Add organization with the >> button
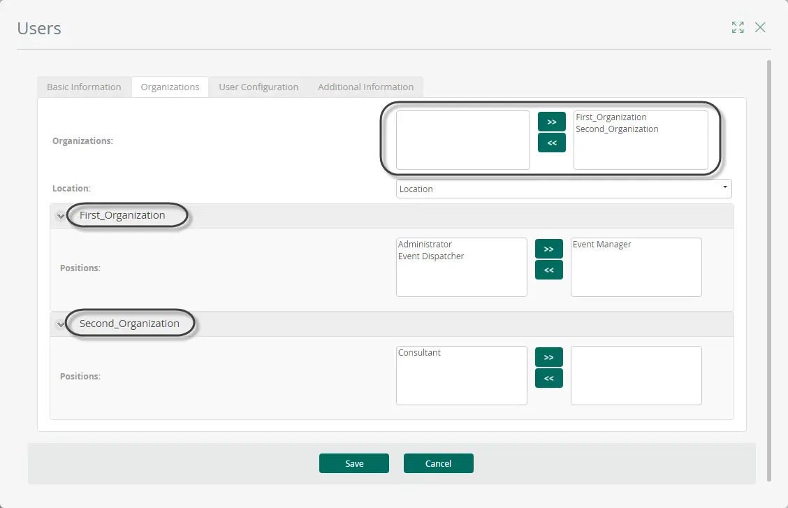Image resolution: width=788 pixels, height=508 pixels. (552, 122)
